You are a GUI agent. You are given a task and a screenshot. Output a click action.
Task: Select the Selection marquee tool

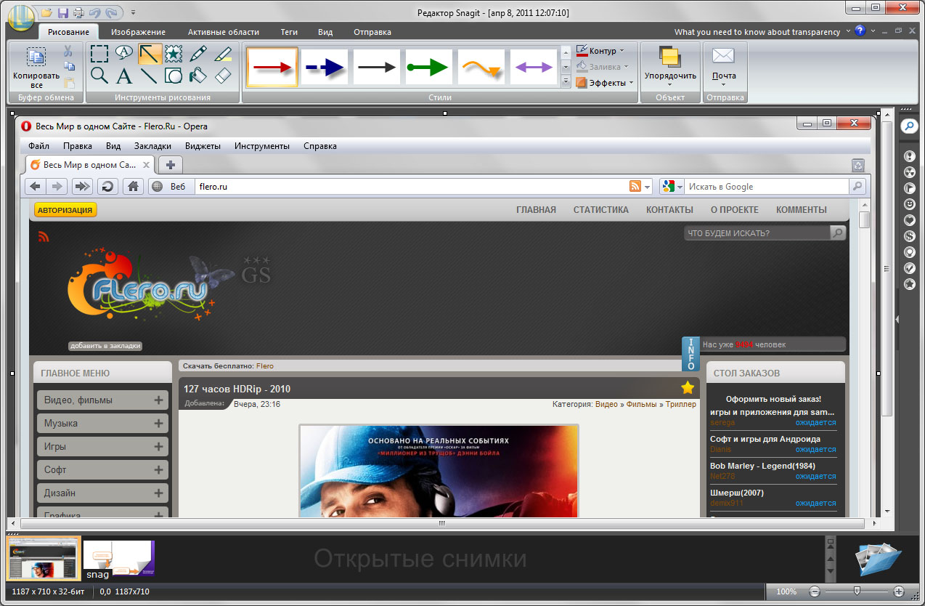(99, 54)
